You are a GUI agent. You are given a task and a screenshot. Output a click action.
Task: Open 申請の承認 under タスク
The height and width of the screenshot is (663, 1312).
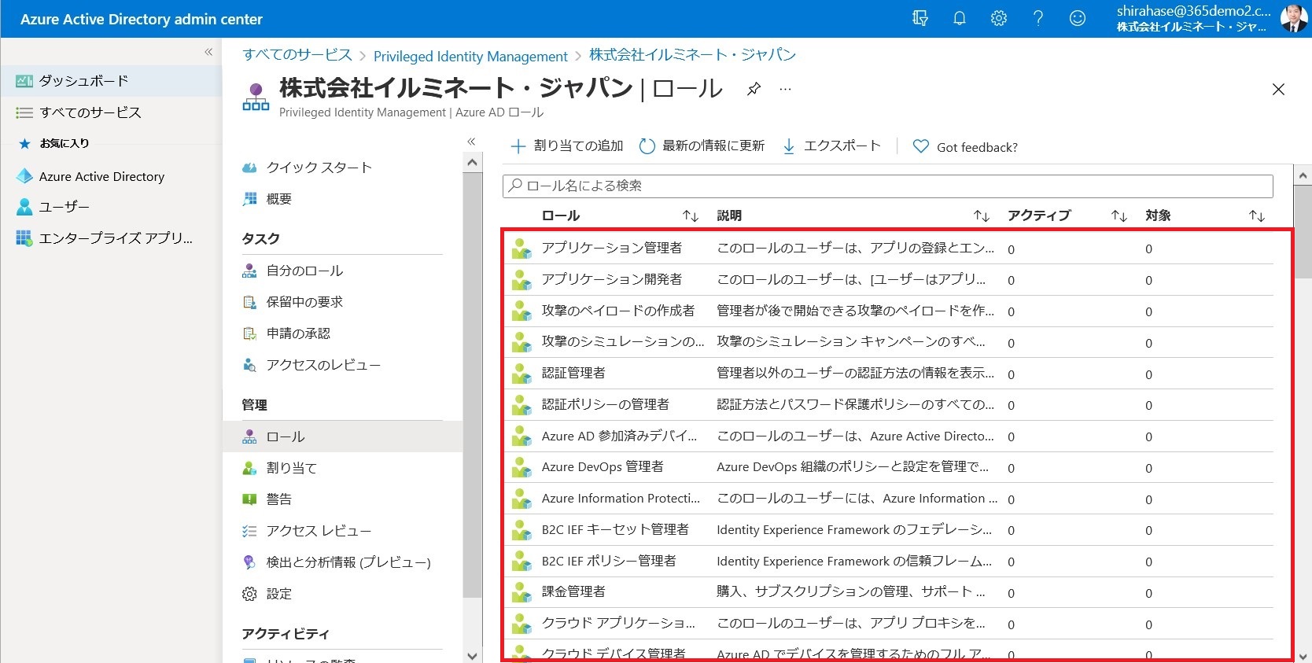click(x=342, y=333)
